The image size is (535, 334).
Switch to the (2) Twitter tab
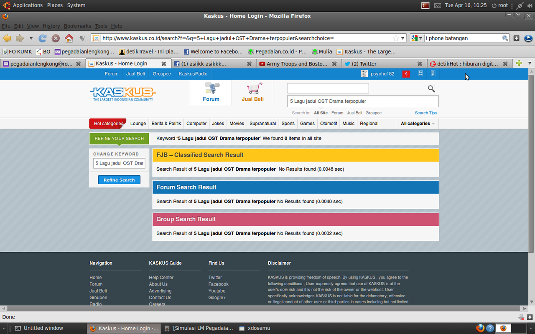click(x=364, y=64)
